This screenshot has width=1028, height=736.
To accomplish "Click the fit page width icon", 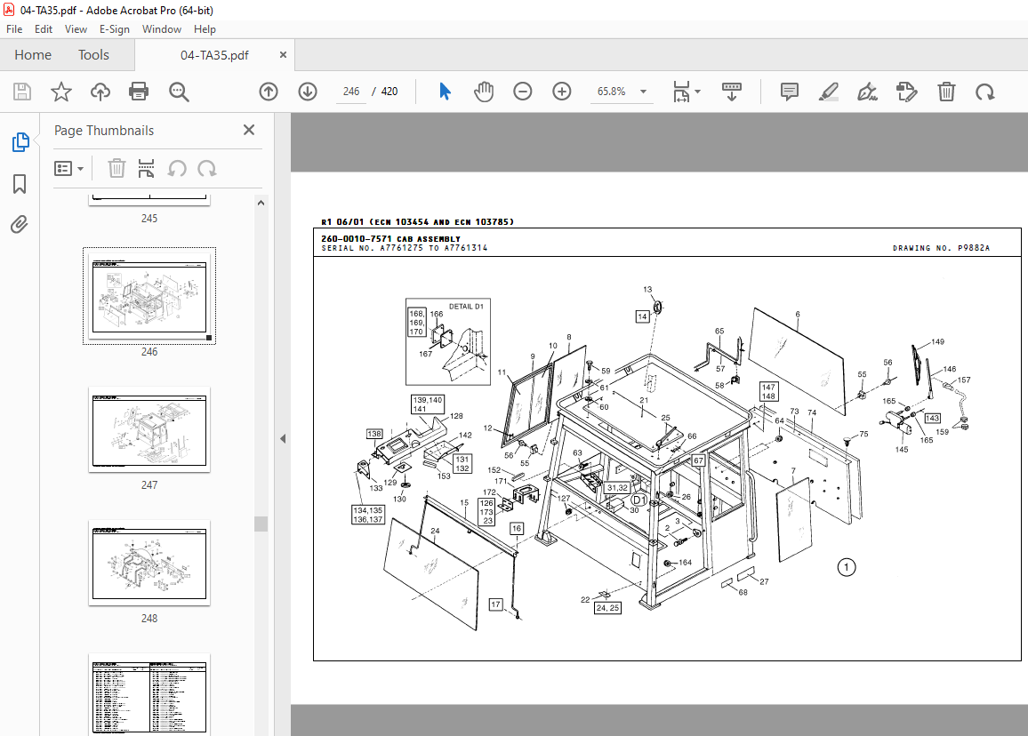I will click(x=681, y=92).
